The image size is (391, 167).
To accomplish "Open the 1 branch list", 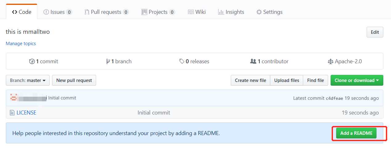I will pos(119,61).
